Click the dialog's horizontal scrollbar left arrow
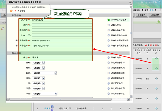Image resolution: width=162 pixels, height=111 pixels. point(8,99)
